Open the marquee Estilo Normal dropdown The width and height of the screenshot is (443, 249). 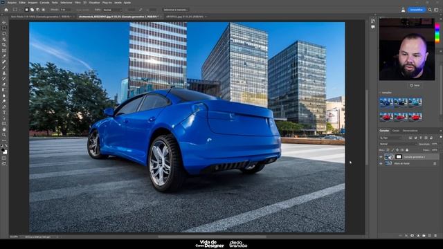pyautogui.click(x=112, y=10)
